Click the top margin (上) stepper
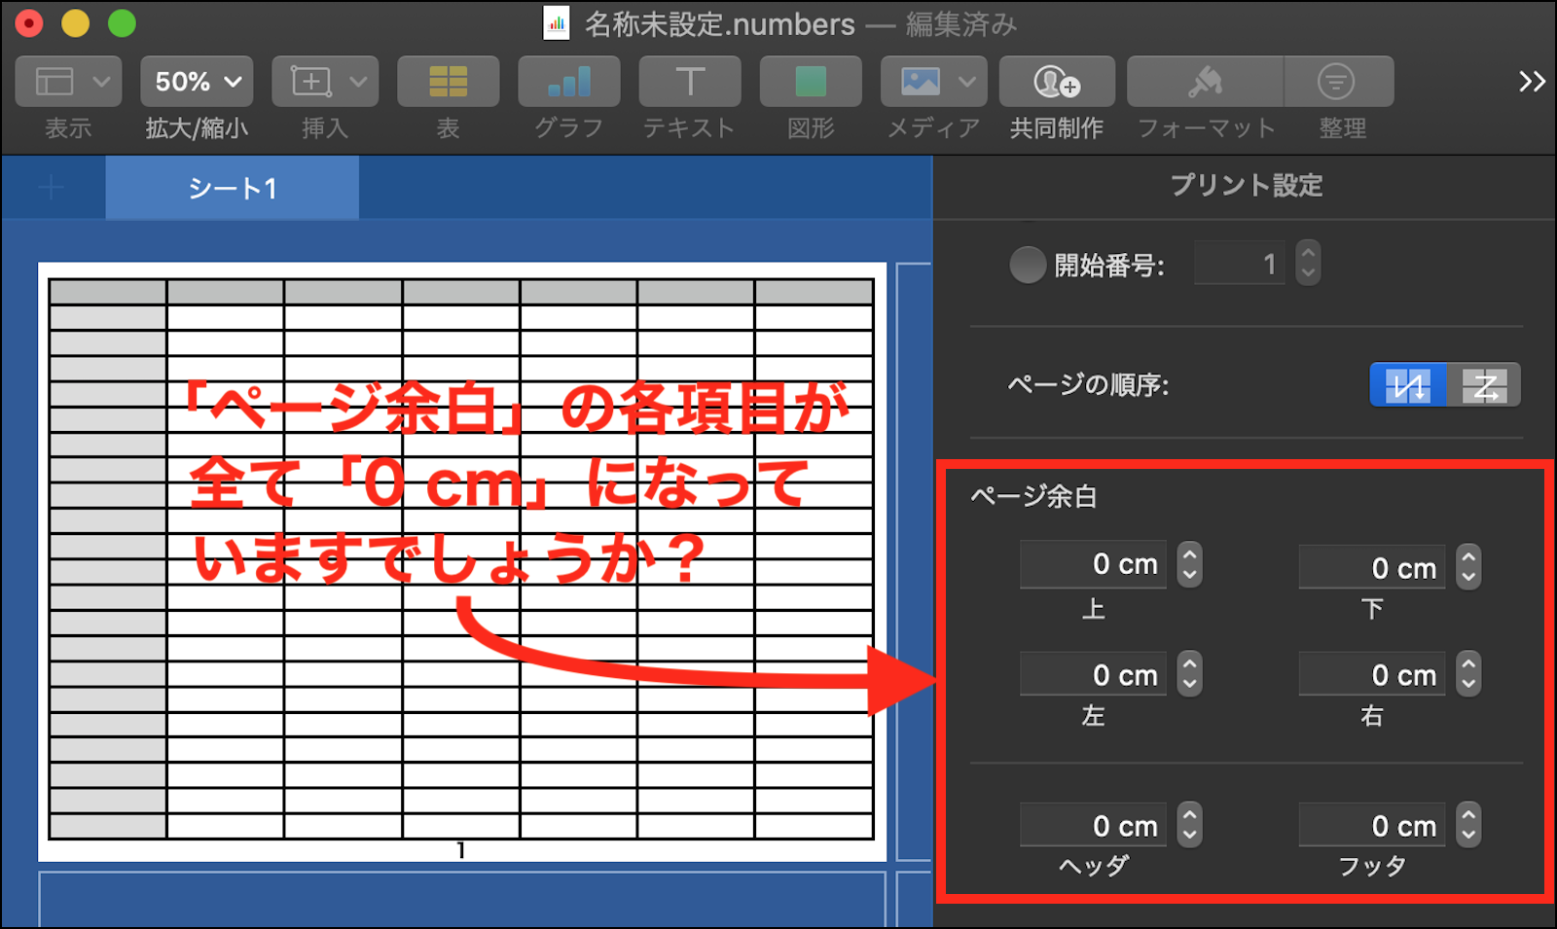The height and width of the screenshot is (929, 1557). (1189, 564)
